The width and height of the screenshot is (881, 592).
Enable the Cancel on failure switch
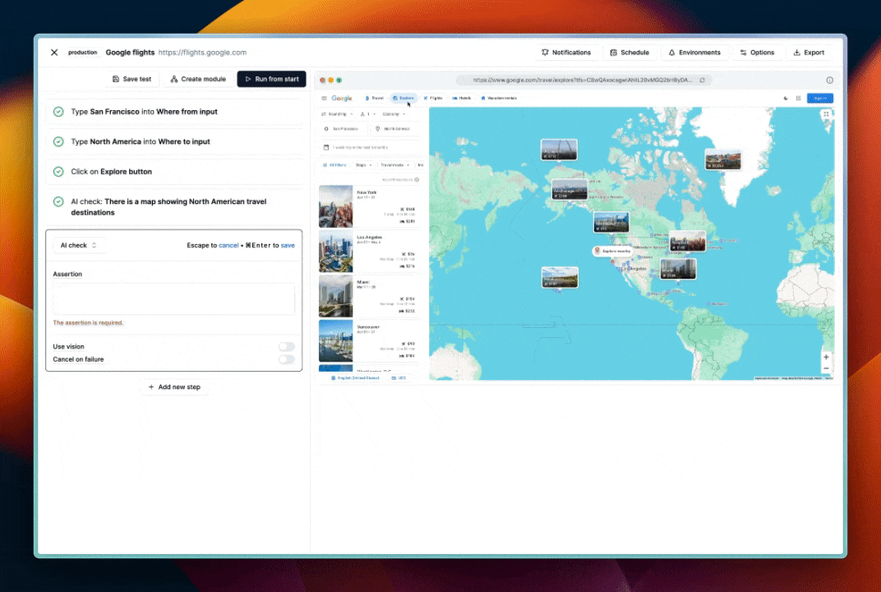[x=286, y=359]
